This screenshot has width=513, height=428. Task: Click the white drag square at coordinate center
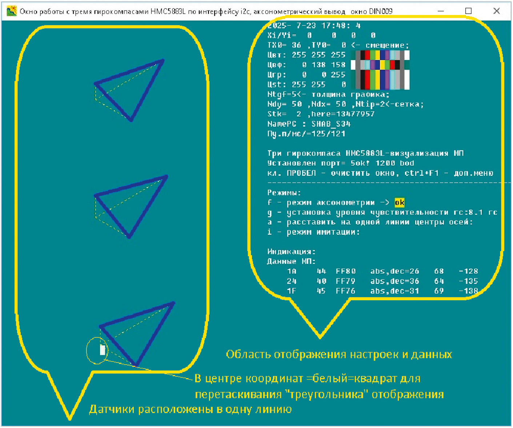click(103, 350)
